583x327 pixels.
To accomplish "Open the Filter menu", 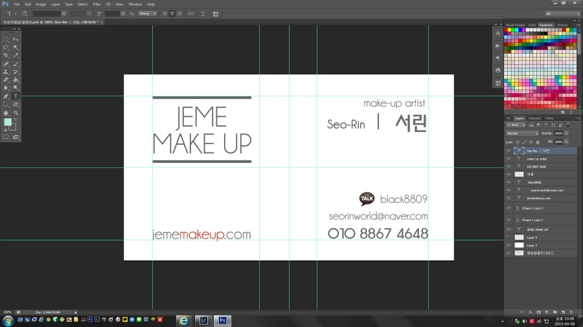I will [97, 4].
